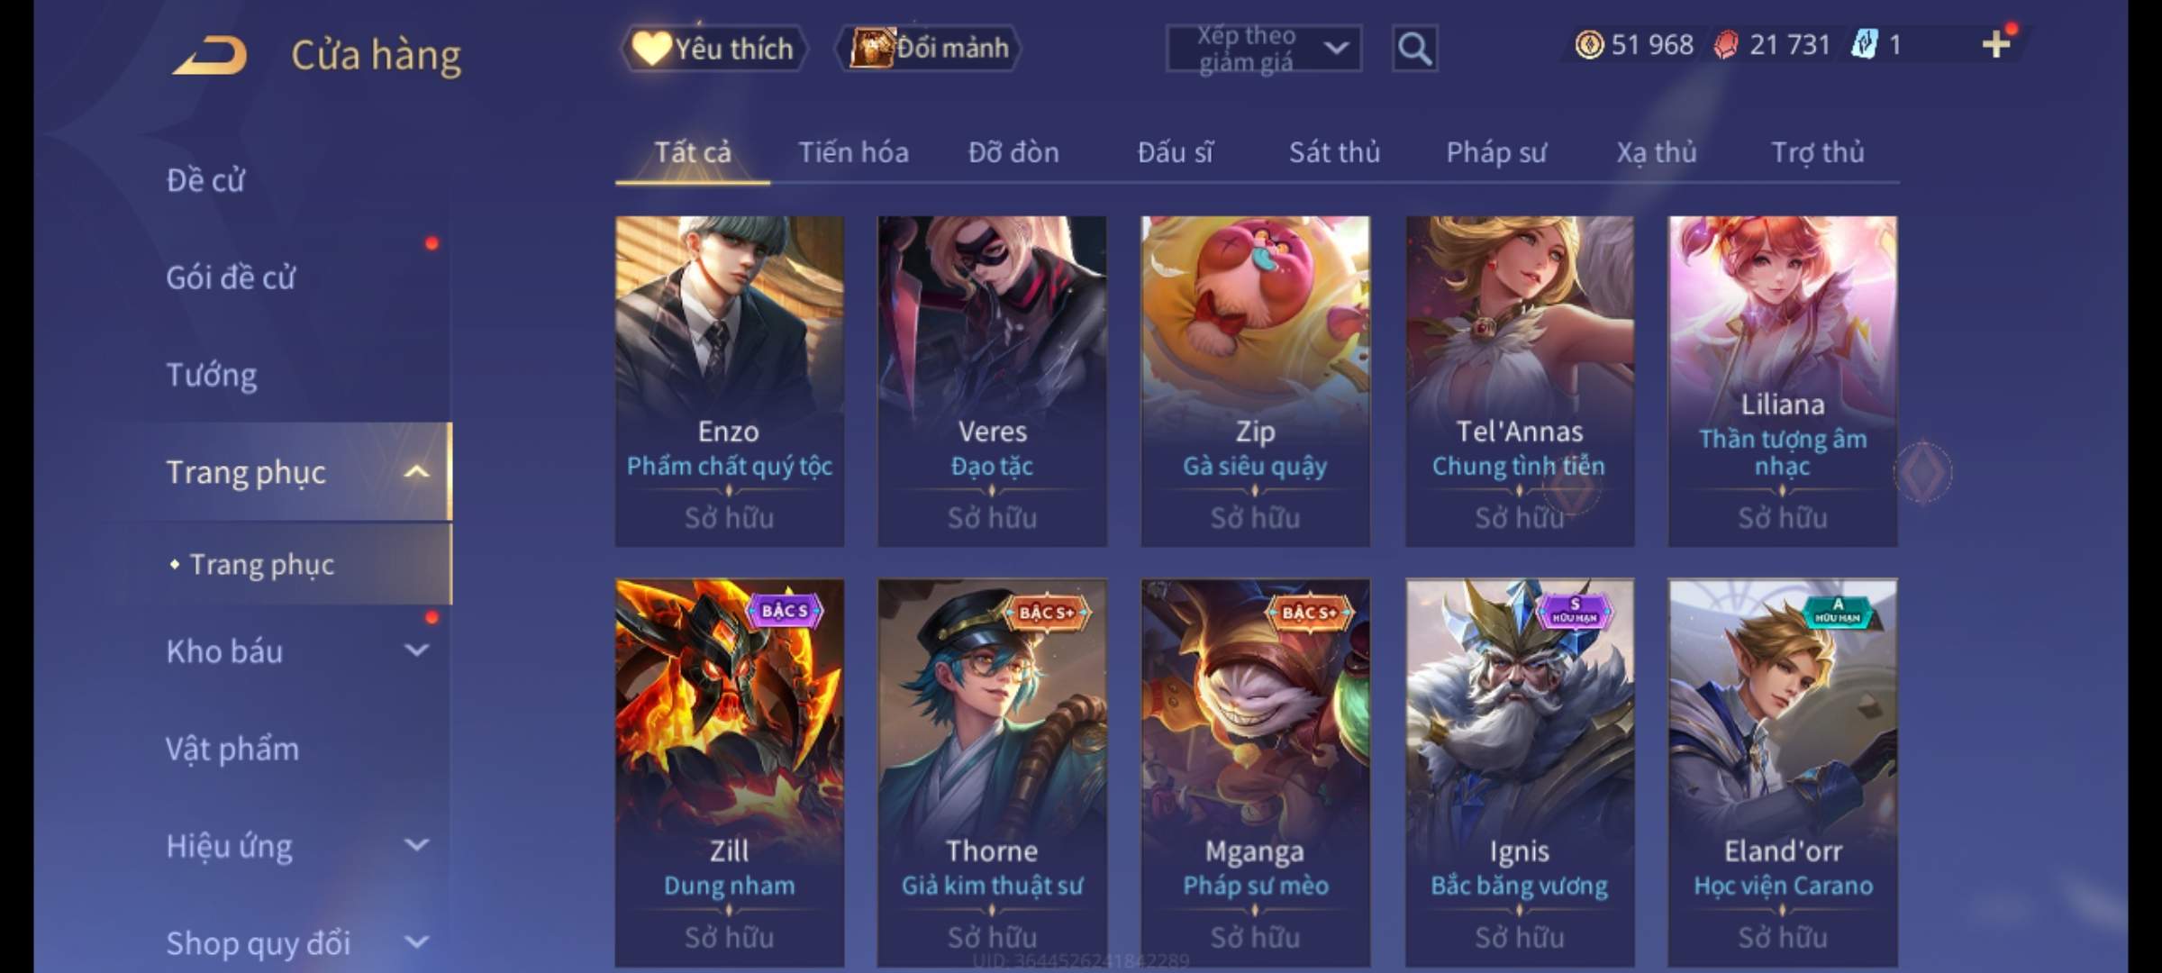Tap the plus icon to add currency

tap(1996, 44)
